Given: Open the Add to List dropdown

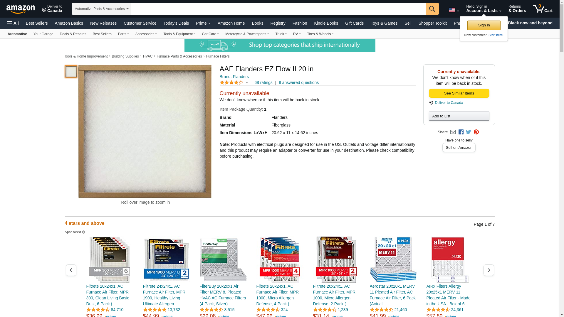Looking at the screenshot, I should point(459,116).
